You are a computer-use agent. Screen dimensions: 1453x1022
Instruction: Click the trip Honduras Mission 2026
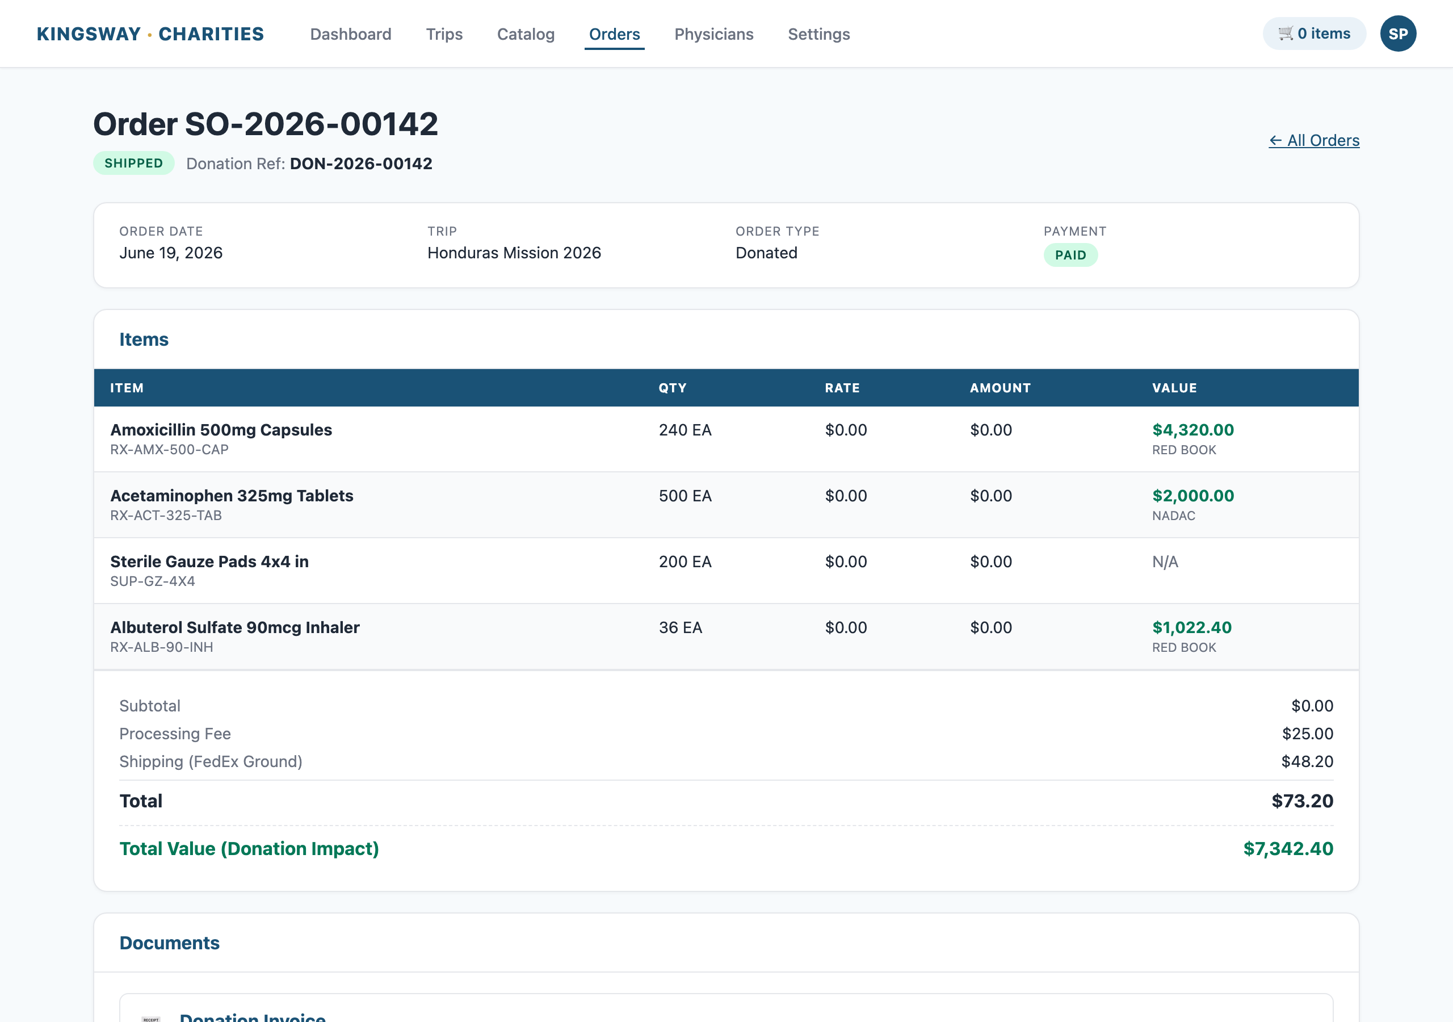tap(514, 253)
